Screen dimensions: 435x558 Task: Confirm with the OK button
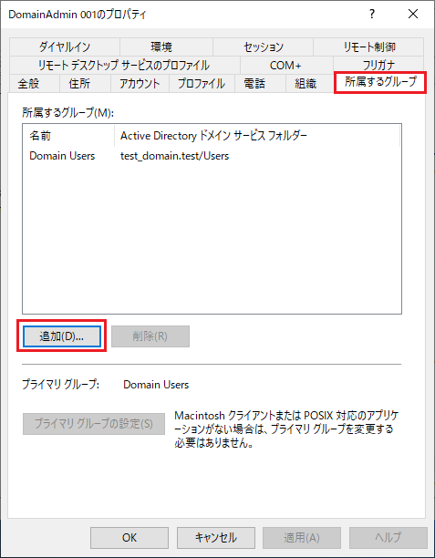[129, 538]
